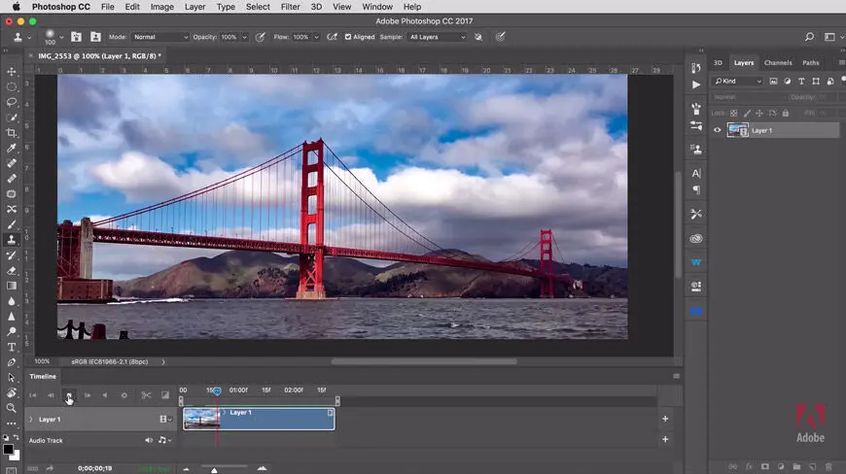The width and height of the screenshot is (846, 474).
Task: Select the Lasso tool
Action: click(x=12, y=102)
